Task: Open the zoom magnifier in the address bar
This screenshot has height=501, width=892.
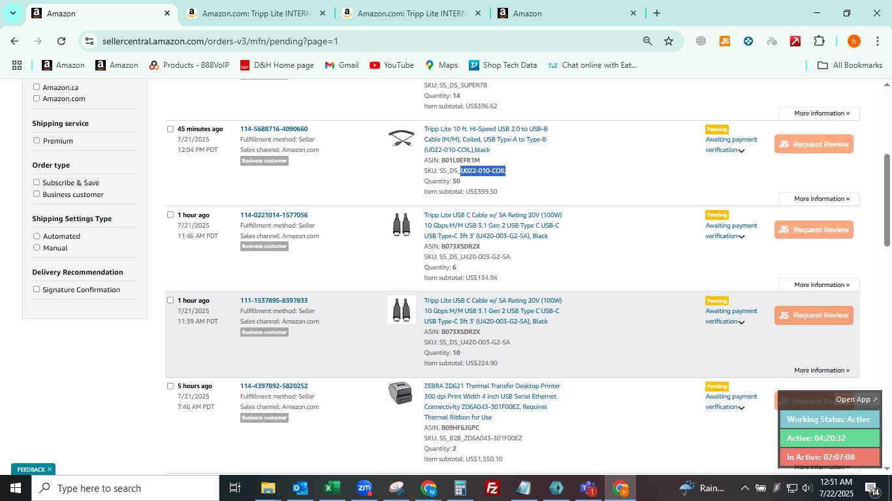Action: click(x=647, y=41)
